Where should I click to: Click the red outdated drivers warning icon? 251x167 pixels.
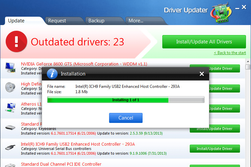(x=16, y=41)
